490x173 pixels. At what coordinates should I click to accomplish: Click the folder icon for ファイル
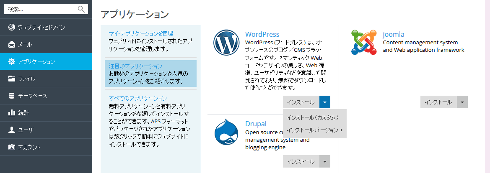point(12,79)
